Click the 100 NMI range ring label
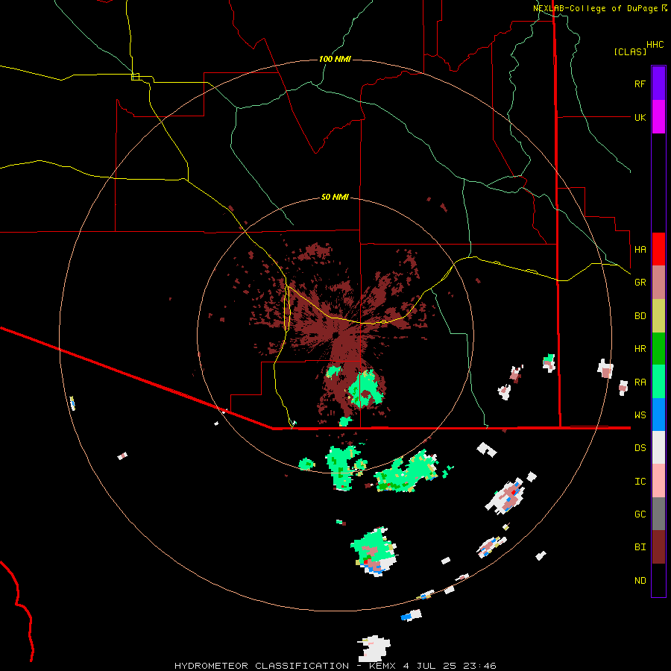Image resolution: width=671 pixels, height=671 pixels. [335, 59]
